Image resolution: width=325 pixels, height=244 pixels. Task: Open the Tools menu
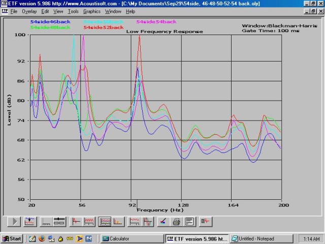coord(73,11)
